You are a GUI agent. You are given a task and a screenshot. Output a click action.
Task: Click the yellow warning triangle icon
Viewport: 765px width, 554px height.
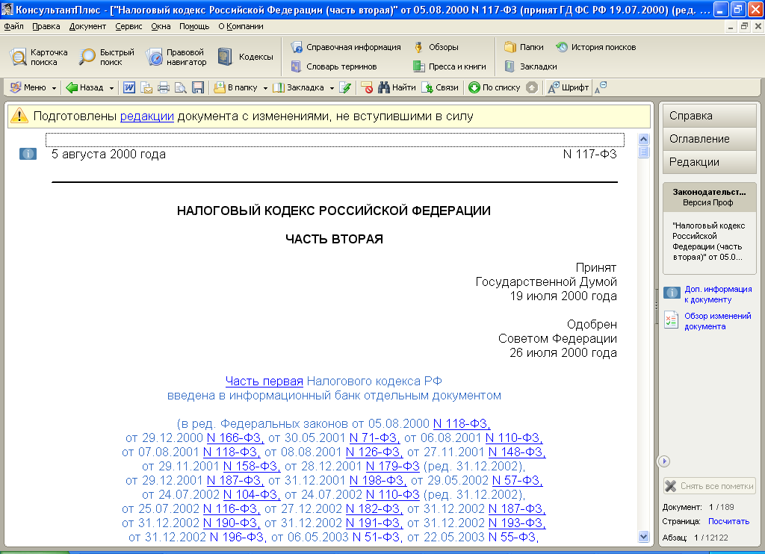pos(19,116)
